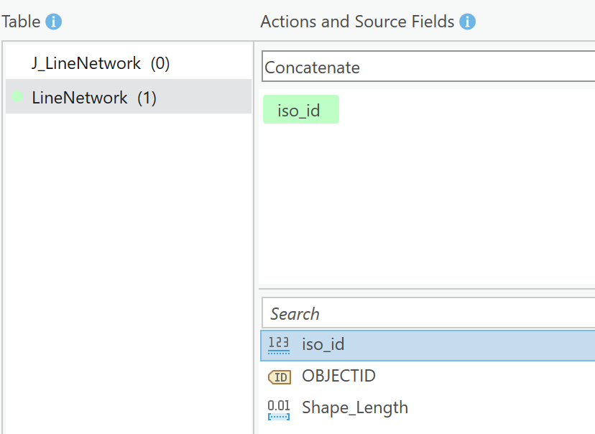595x434 pixels.
Task: Click the 0.01 double type icon beside Shape_Length
Action: [x=279, y=406]
